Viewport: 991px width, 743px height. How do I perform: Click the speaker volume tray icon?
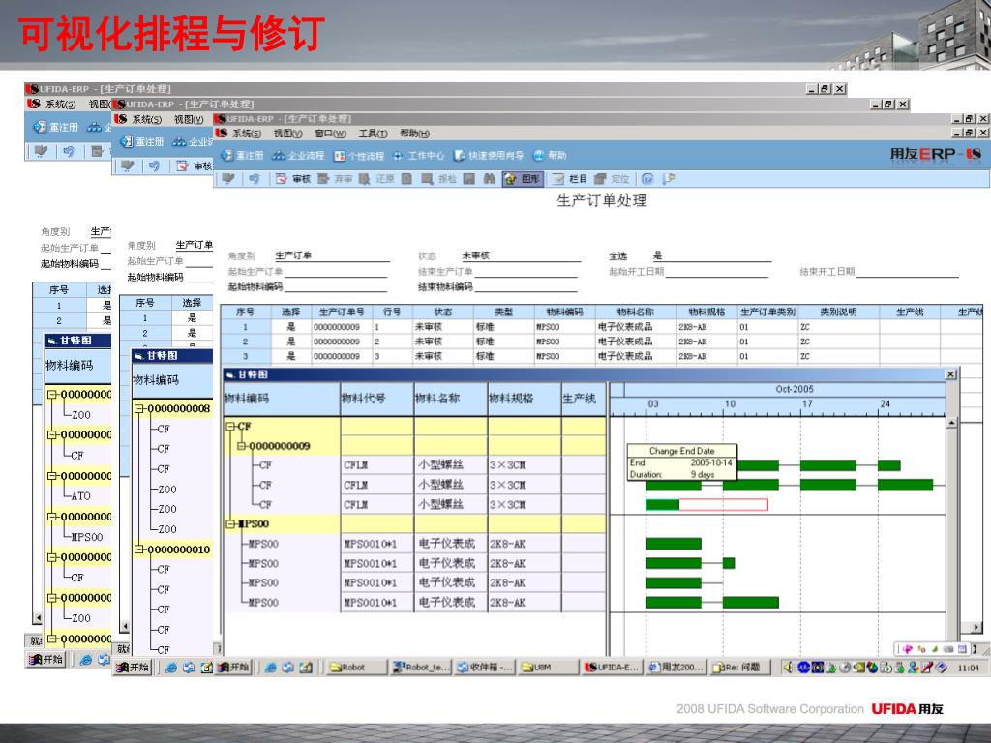(788, 668)
